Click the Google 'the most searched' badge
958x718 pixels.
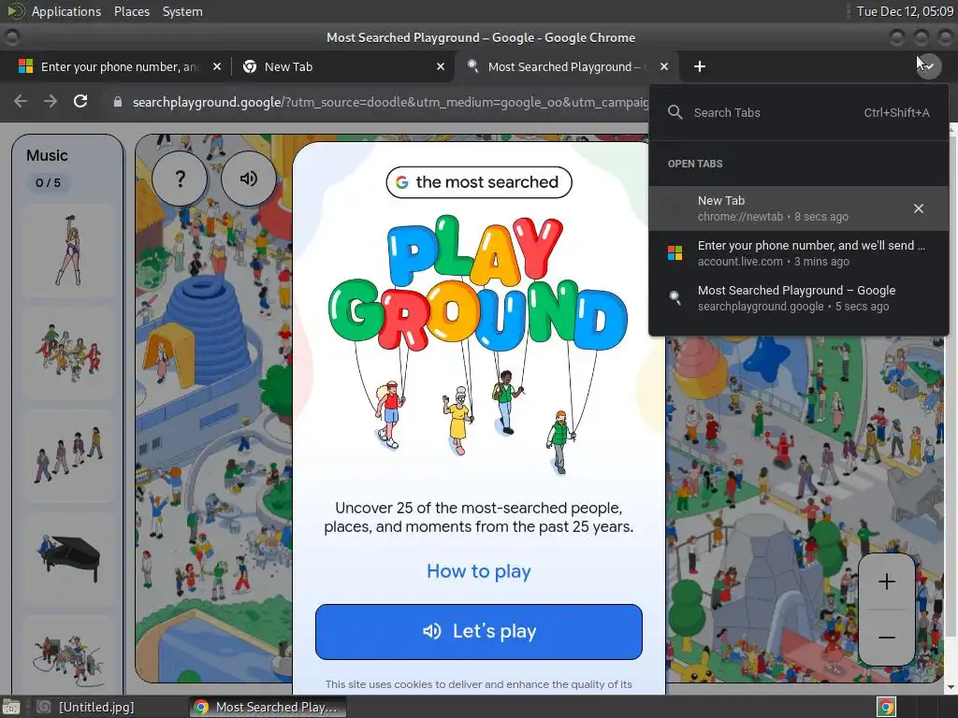click(478, 182)
